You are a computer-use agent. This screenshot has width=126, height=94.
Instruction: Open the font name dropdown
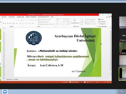click(x=11, y=20)
